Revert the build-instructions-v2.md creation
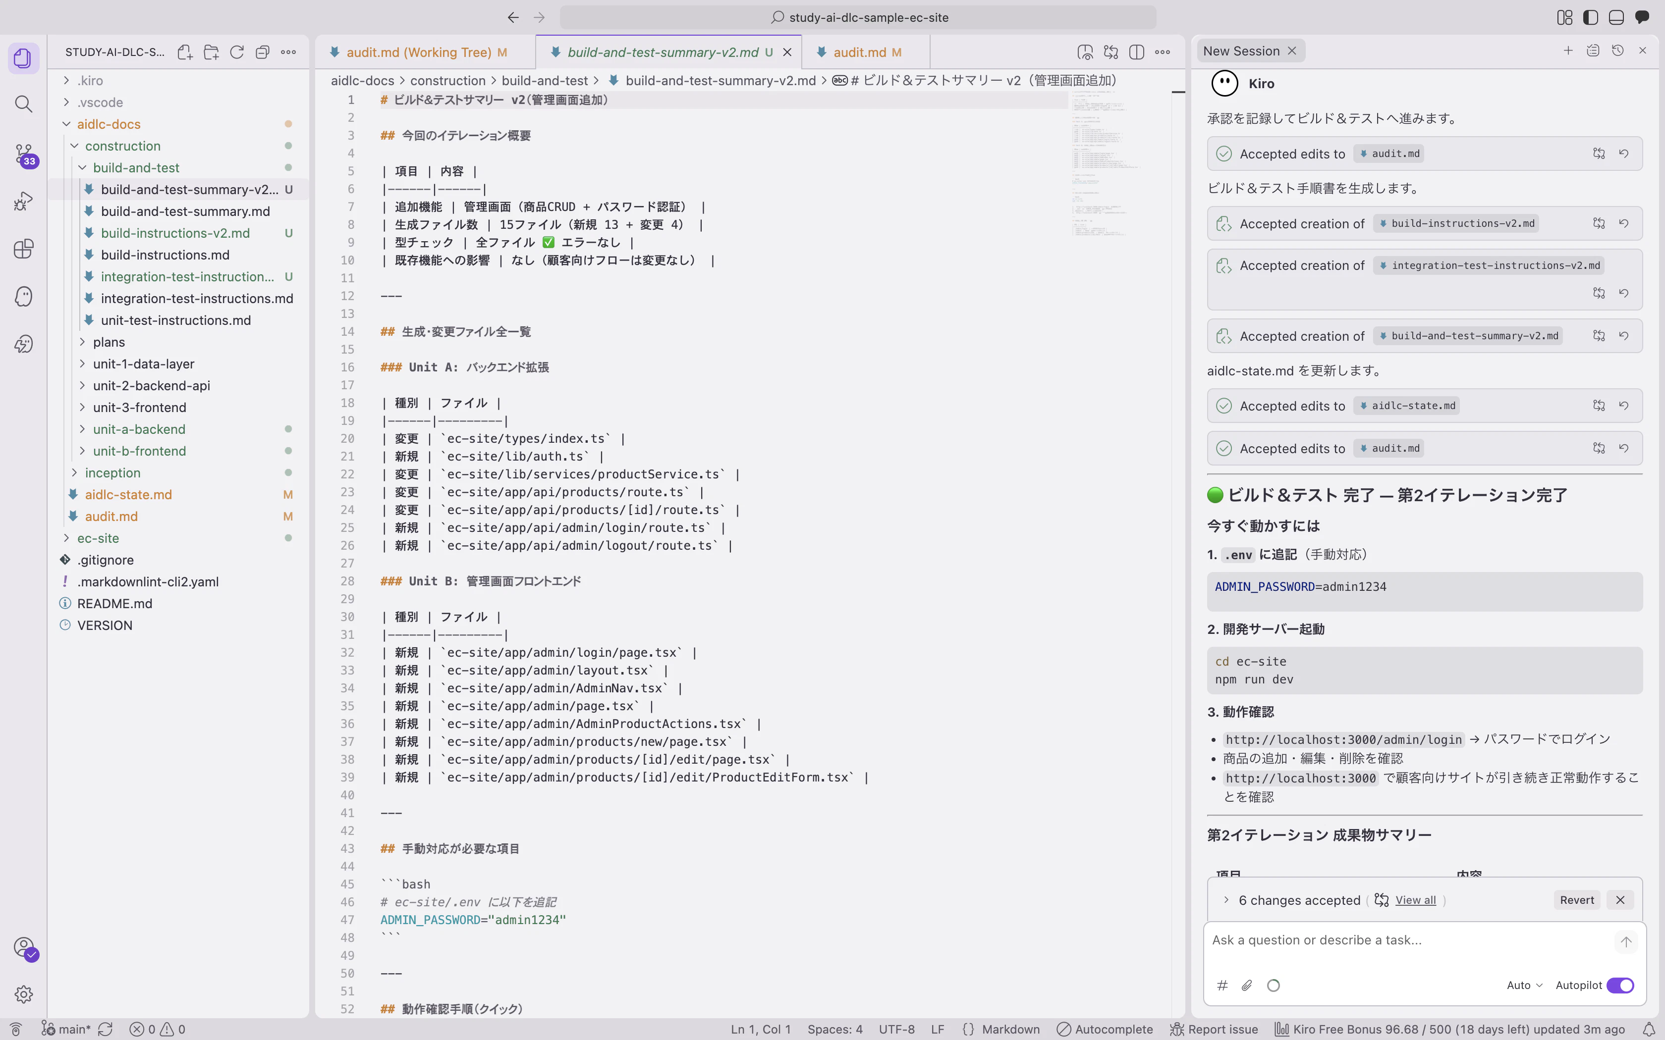Image resolution: width=1665 pixels, height=1040 pixels. (x=1624, y=223)
